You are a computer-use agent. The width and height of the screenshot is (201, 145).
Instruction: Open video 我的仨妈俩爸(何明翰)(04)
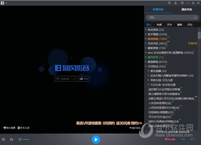coord(163,121)
